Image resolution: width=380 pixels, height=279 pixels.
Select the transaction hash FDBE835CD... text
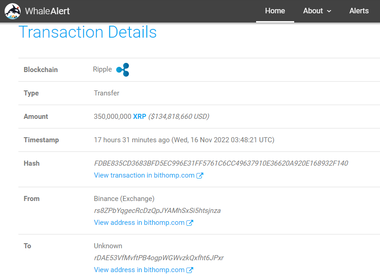click(221, 163)
